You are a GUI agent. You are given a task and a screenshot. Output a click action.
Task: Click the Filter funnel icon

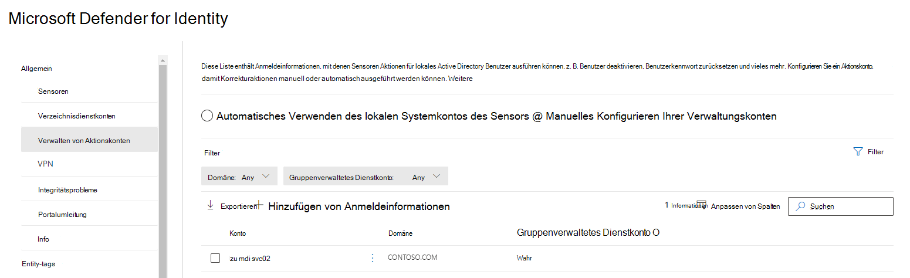[x=858, y=151]
